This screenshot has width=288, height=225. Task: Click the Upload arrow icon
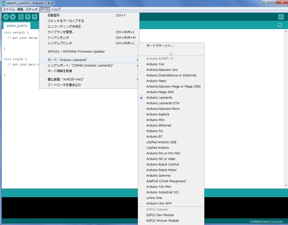coord(13,17)
